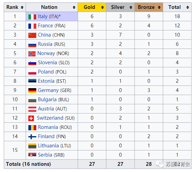Click the Germany flag icon
Image resolution: width=196 pixels, height=173 pixels.
pyautogui.click(x=32, y=91)
